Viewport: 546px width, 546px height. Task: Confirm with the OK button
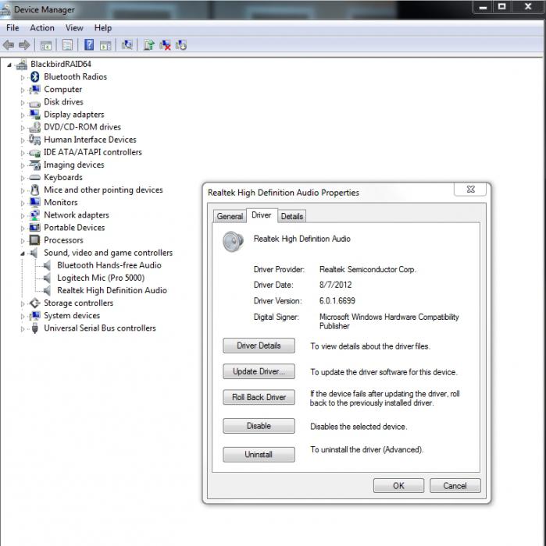pos(398,485)
